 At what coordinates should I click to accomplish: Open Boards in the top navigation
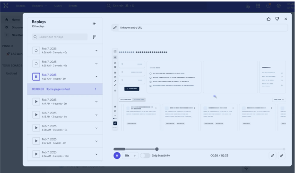[21, 6]
